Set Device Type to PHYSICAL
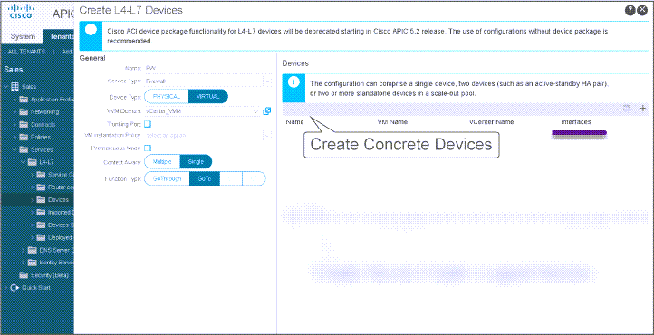This screenshot has width=654, height=335. point(167,96)
